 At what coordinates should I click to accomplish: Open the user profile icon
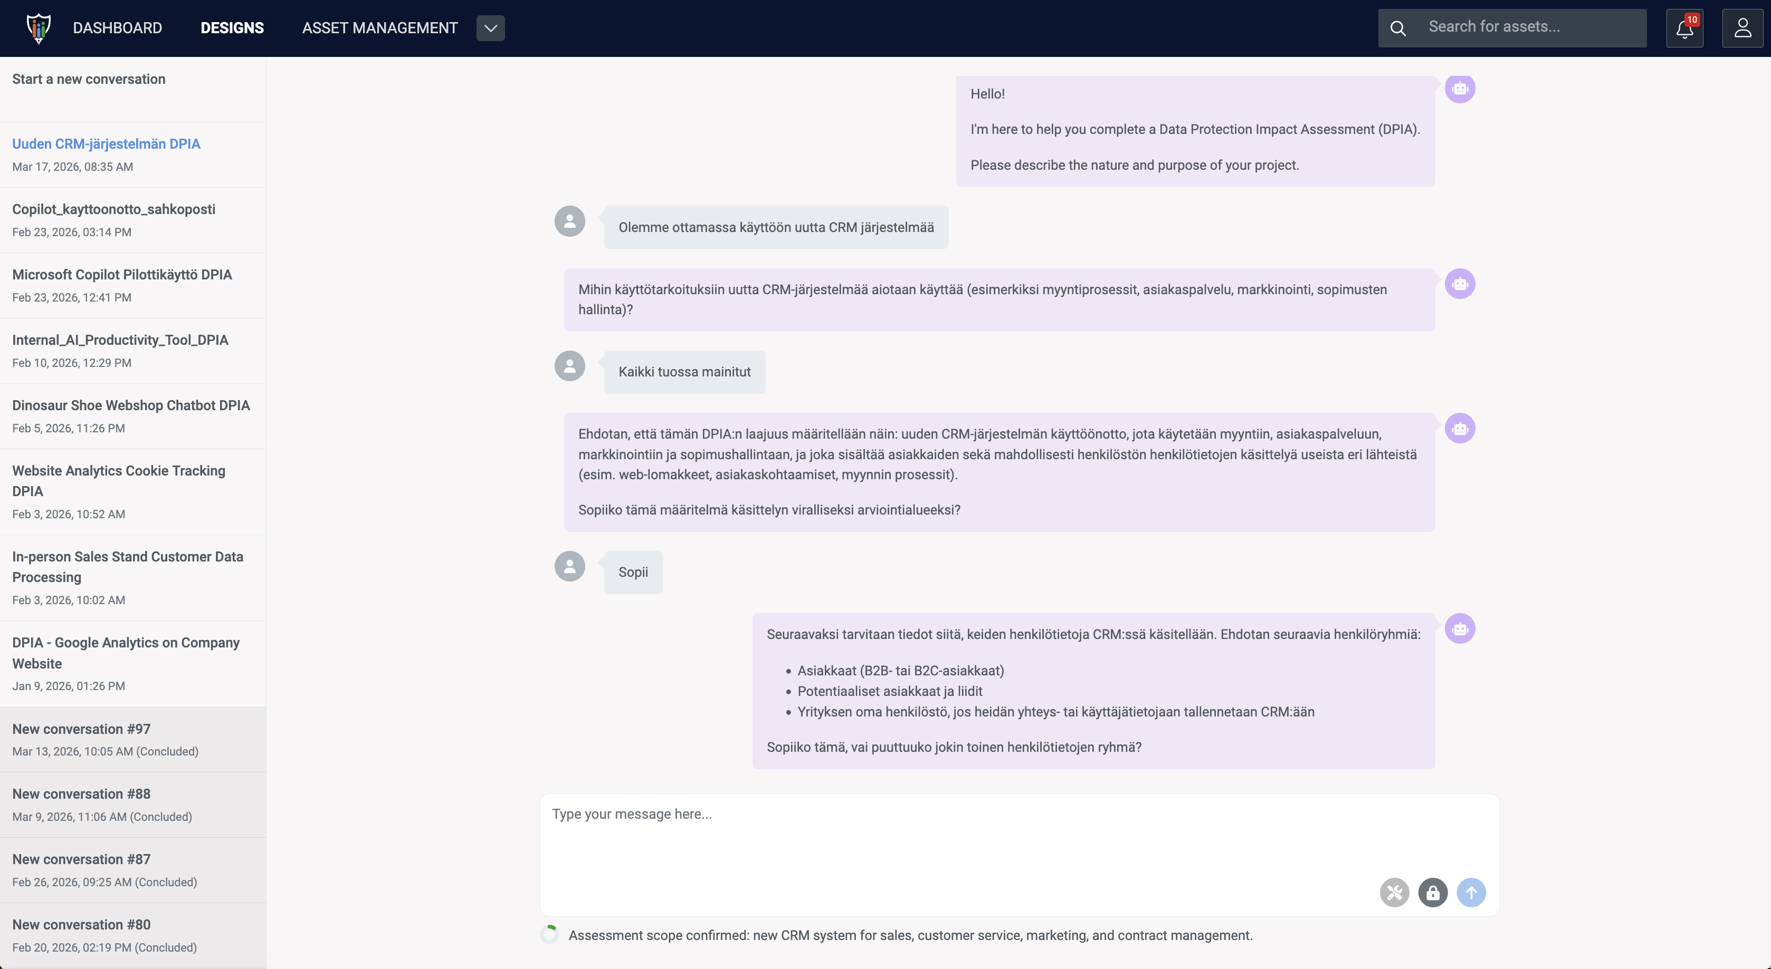coord(1742,28)
